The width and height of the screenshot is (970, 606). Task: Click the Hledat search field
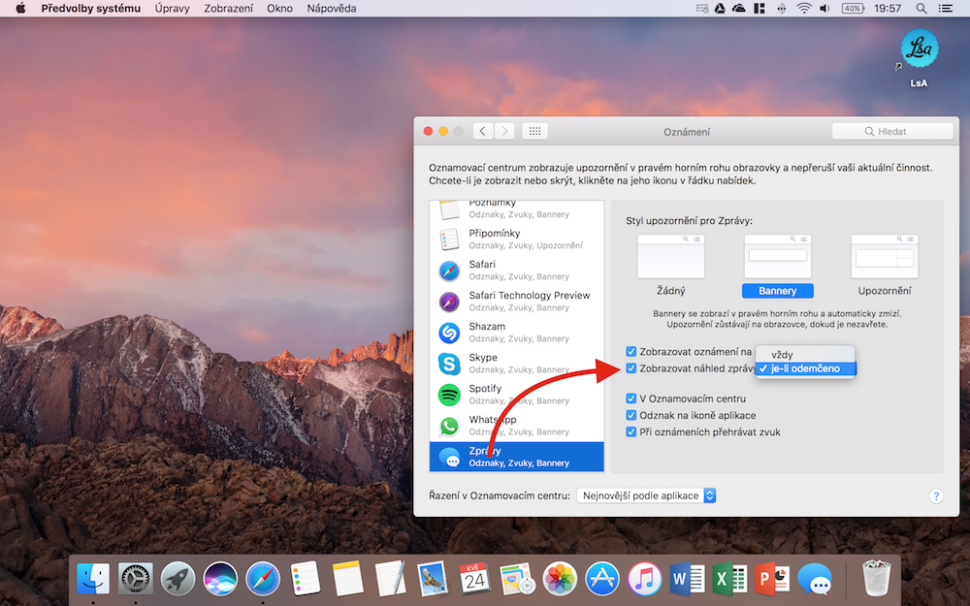pyautogui.click(x=892, y=131)
